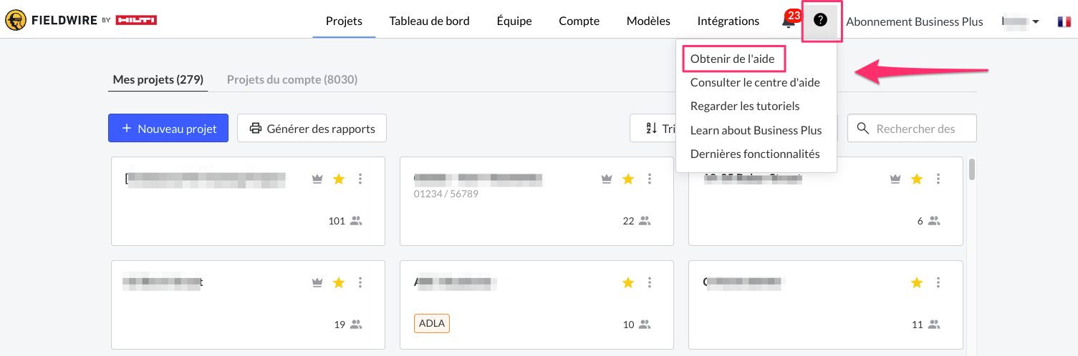Toggle star on ADLA project card

click(x=628, y=283)
